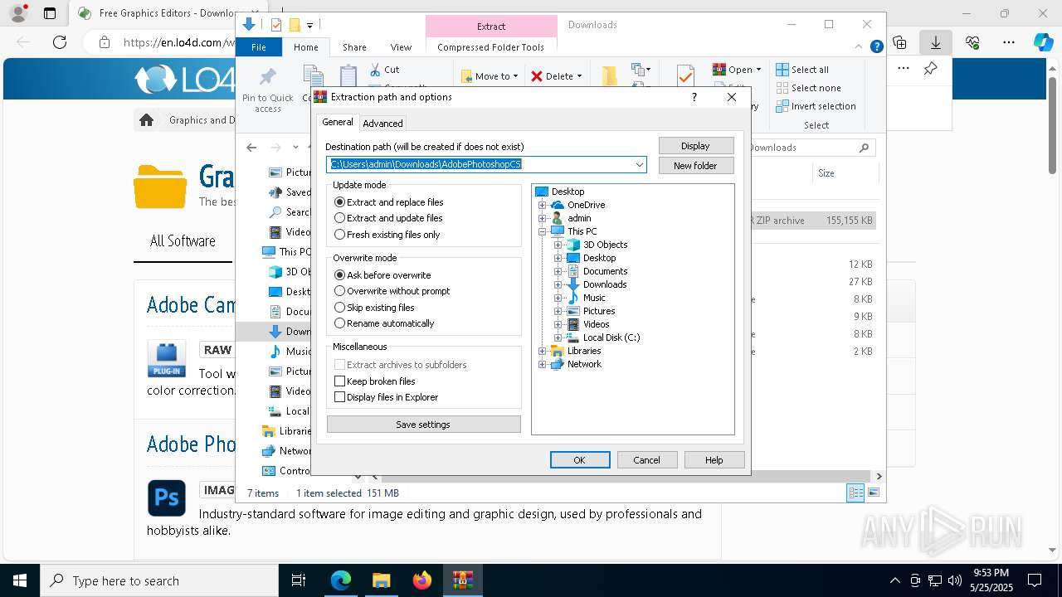This screenshot has width=1062, height=597.
Task: Choose 'Rename automatically' option
Action: point(339,323)
